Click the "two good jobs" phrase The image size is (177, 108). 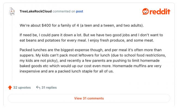(x=117, y=35)
